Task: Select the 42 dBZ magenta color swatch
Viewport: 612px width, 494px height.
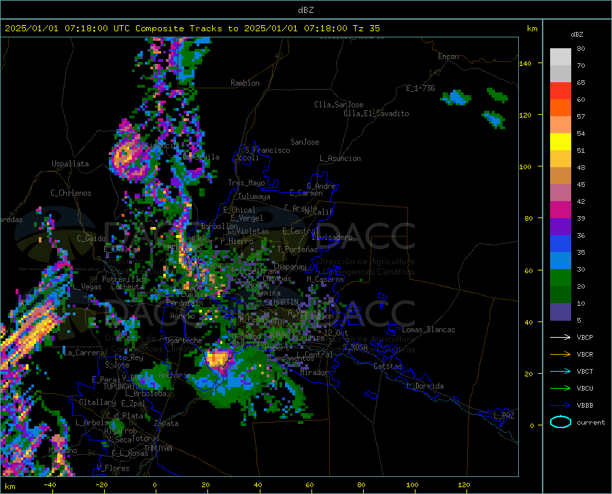Action: pyautogui.click(x=560, y=210)
